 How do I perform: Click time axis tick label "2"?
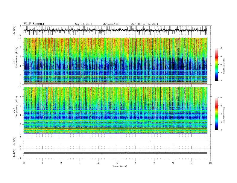61,163
